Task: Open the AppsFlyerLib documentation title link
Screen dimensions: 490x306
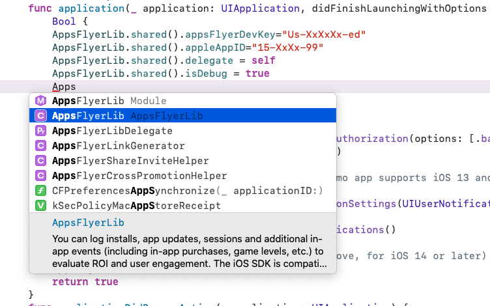Action: pos(88,223)
